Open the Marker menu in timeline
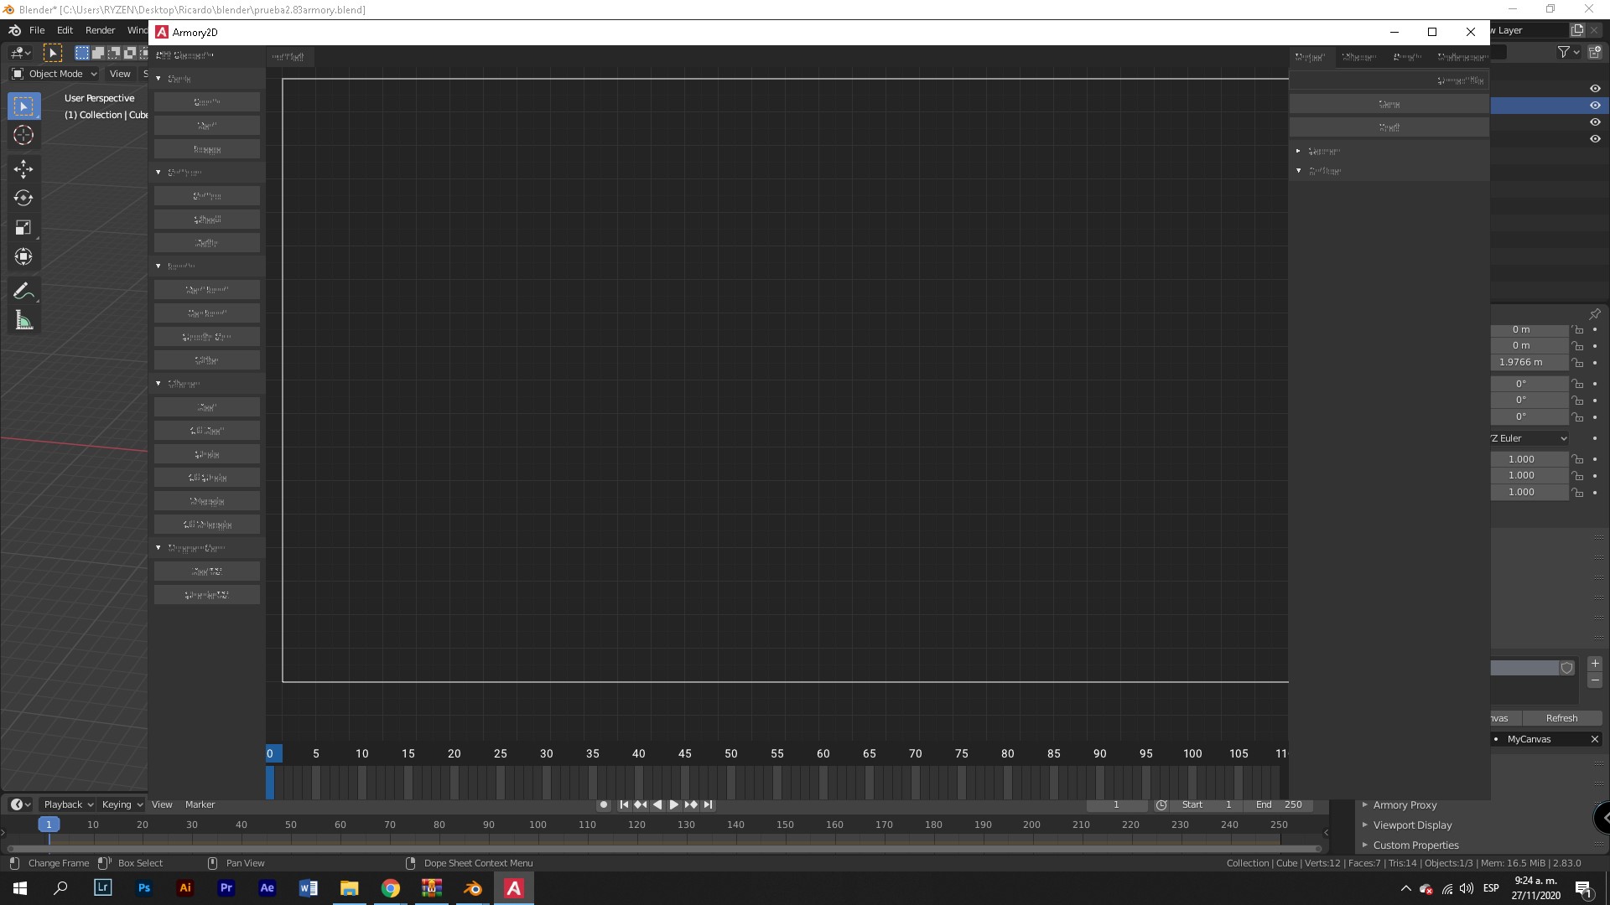Image resolution: width=1610 pixels, height=905 pixels. pyautogui.click(x=200, y=804)
